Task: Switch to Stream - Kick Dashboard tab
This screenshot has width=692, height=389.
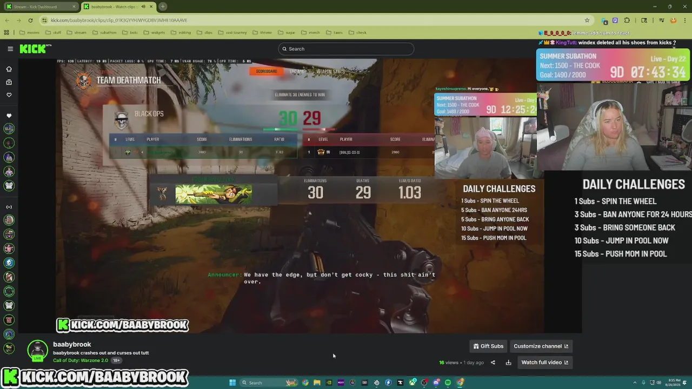Action: (41, 6)
